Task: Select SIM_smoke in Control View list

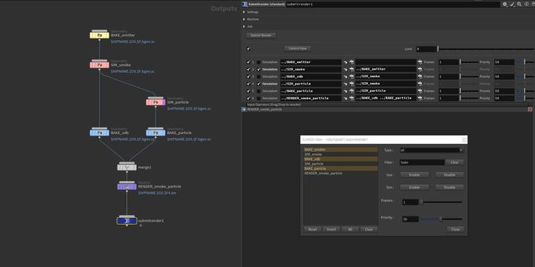Action: 340,154
